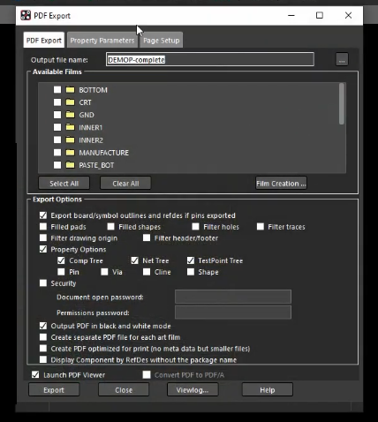This screenshot has height=422, width=378.
Task: Uncheck the TestPoint Tree option
Action: (191, 260)
